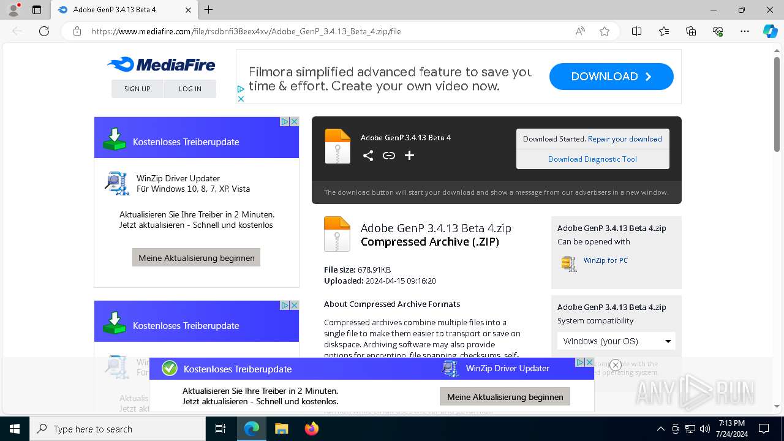Open the Download Diagnostic Tool link
This screenshot has height=441, width=784.
pyautogui.click(x=592, y=159)
